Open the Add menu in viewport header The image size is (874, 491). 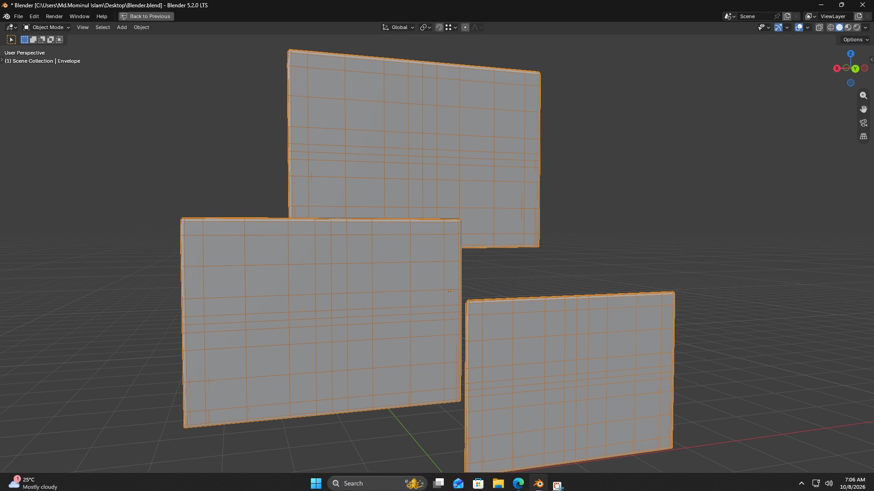122,27
